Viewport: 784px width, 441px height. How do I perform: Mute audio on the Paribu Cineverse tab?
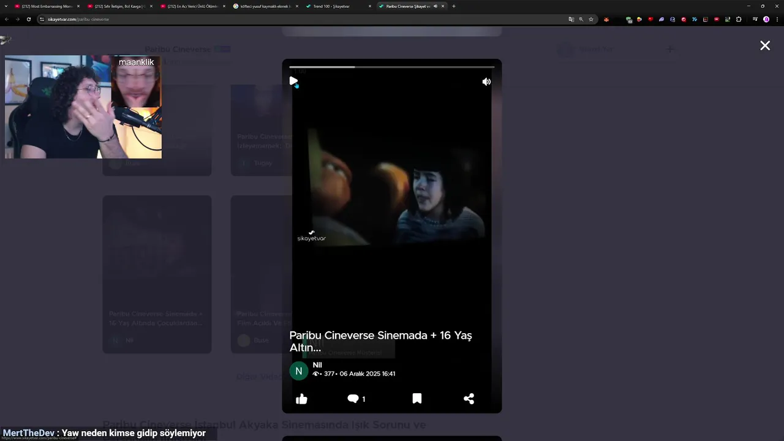[x=435, y=6]
